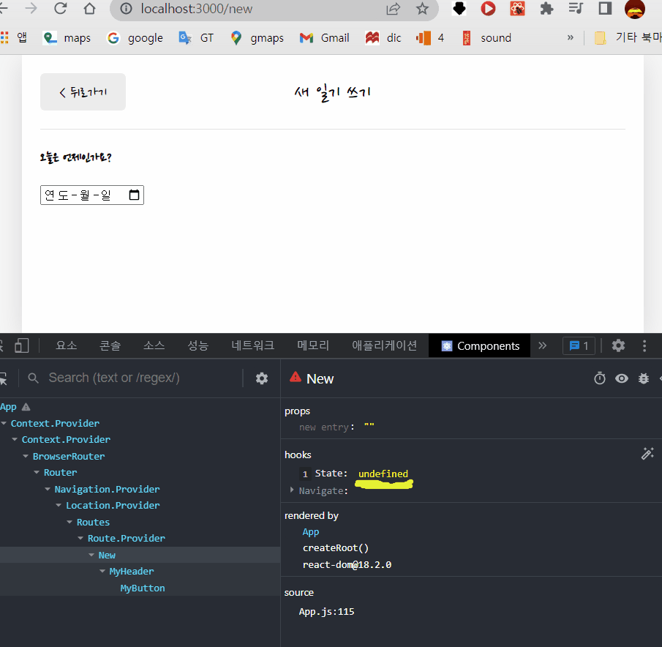
Task: Open the google bookmark
Action: click(135, 38)
